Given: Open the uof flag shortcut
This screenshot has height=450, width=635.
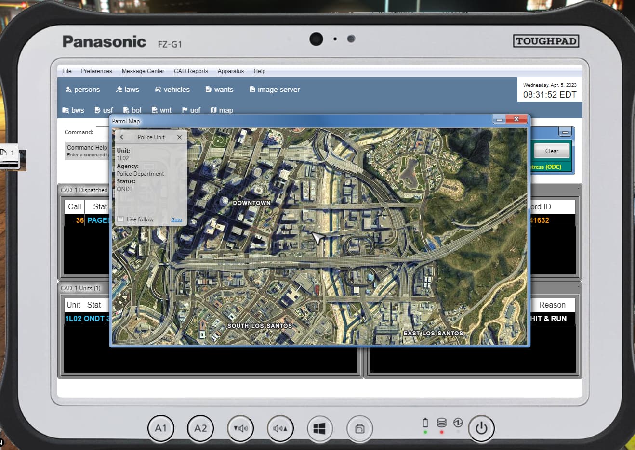Looking at the screenshot, I should [191, 110].
